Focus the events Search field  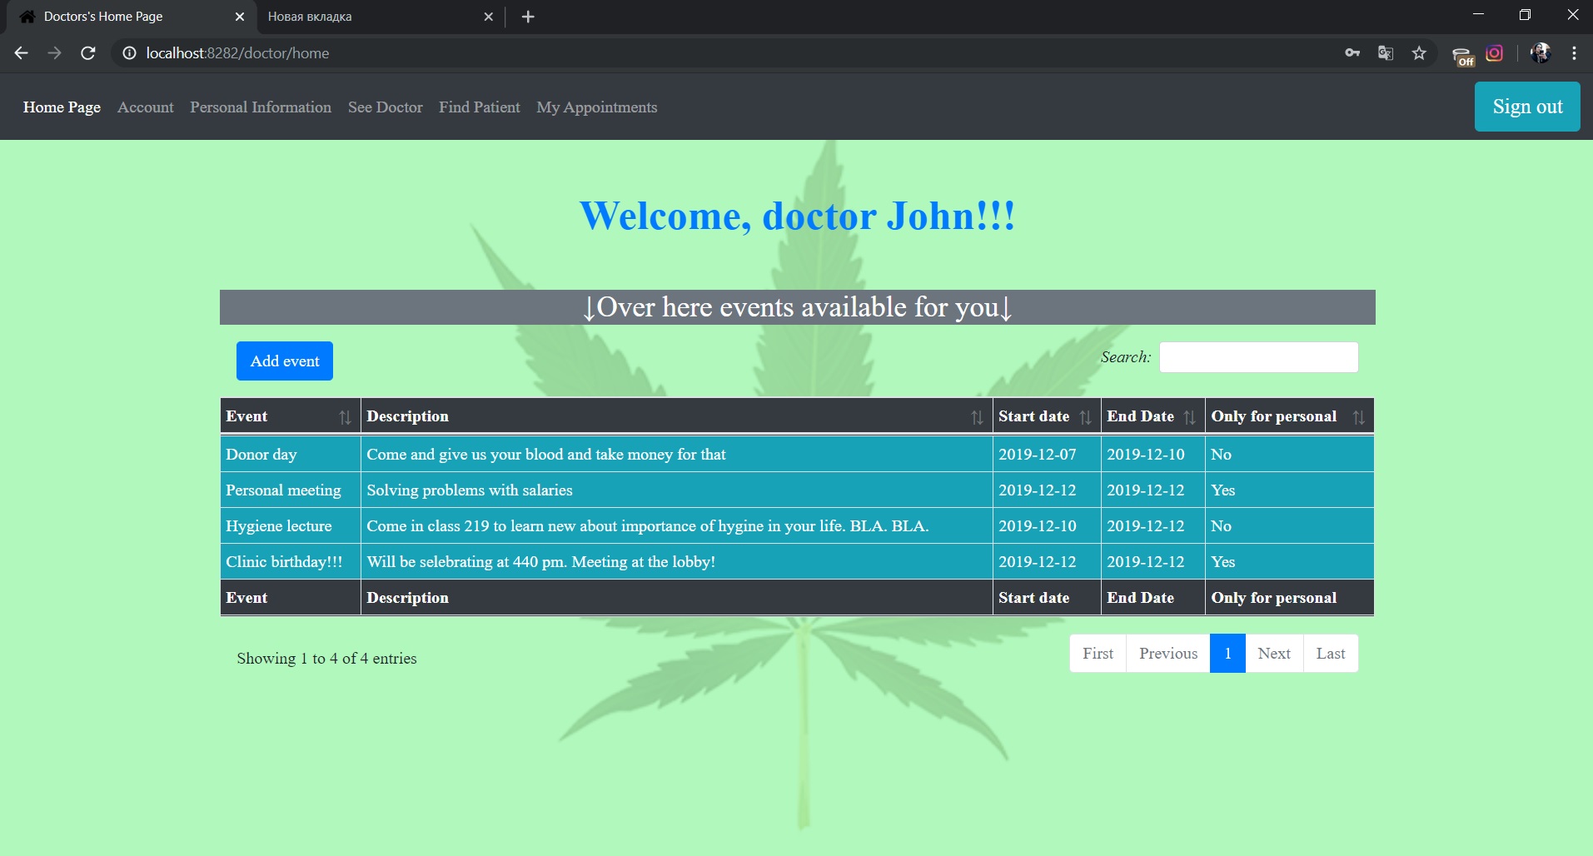(1257, 357)
